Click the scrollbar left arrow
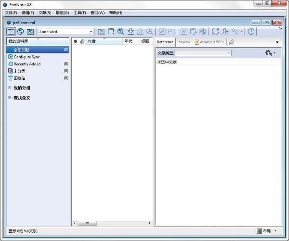 point(75,223)
